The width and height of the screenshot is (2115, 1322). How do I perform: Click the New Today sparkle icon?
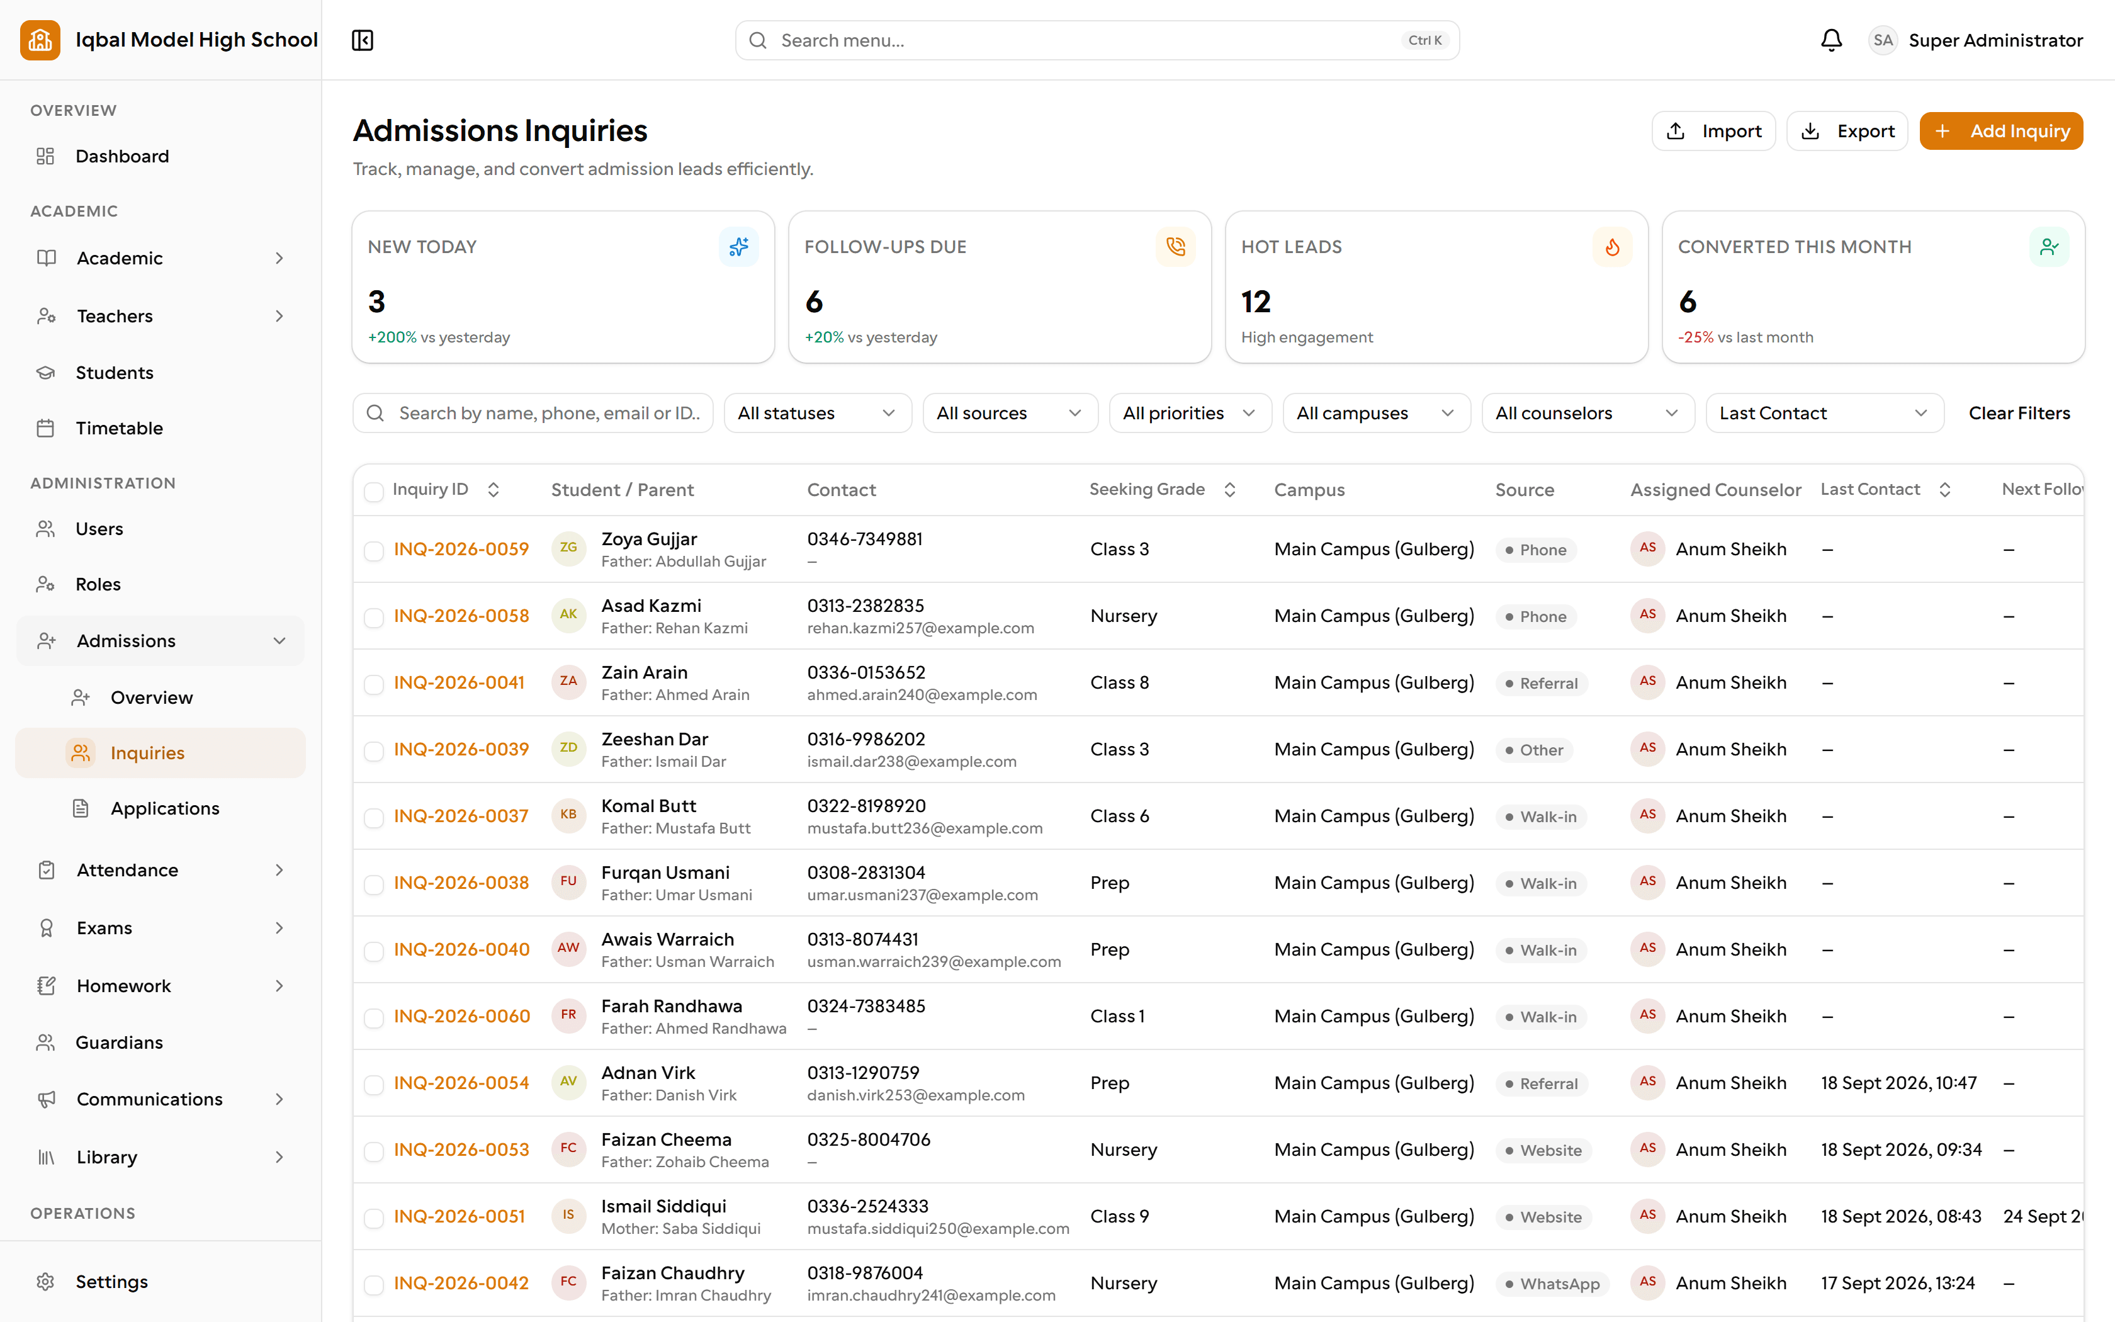click(738, 247)
